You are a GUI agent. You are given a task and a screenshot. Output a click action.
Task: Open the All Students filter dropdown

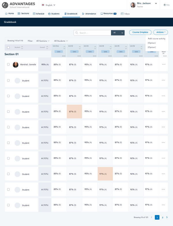[61, 41]
